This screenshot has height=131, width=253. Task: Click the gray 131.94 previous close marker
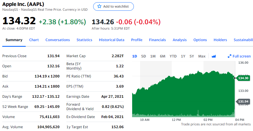(x=243, y=101)
